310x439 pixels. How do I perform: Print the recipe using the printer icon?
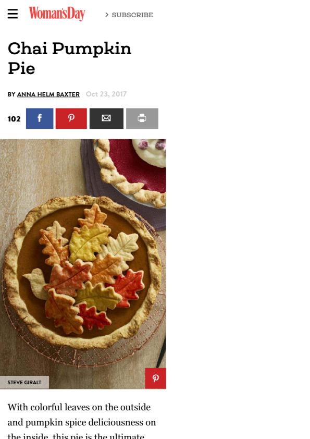tap(142, 118)
